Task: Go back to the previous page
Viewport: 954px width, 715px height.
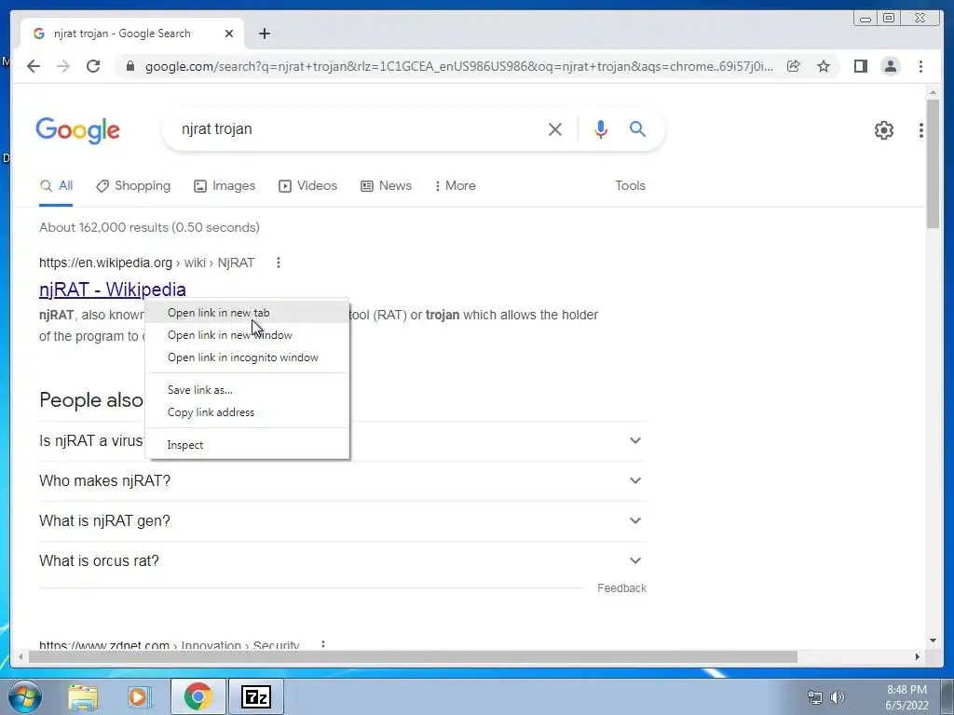Action: tap(34, 66)
